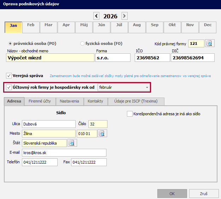Cancel with the Zruš button
This screenshot has width=221, height=199.
point(204,194)
